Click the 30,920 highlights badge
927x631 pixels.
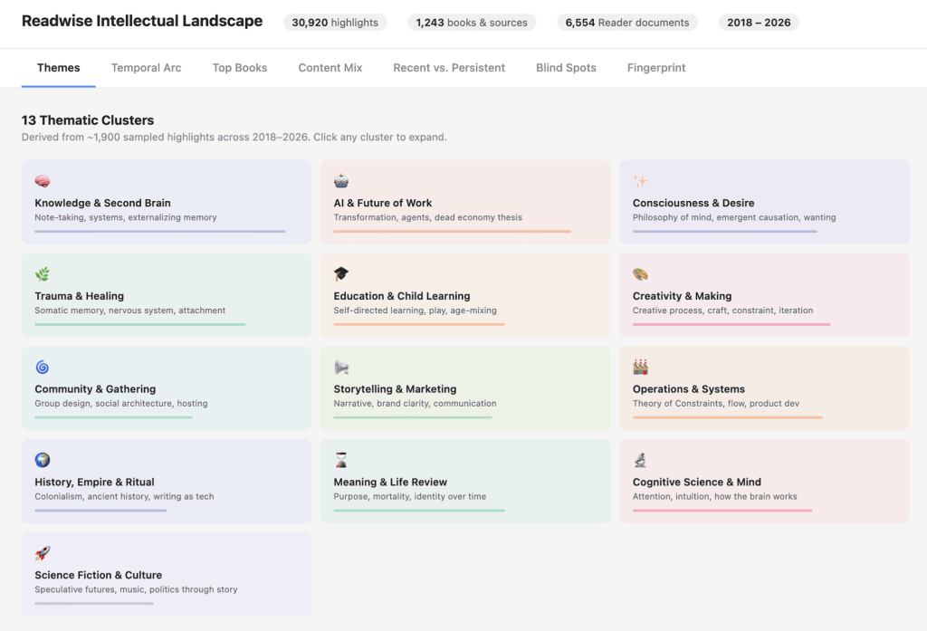point(335,23)
